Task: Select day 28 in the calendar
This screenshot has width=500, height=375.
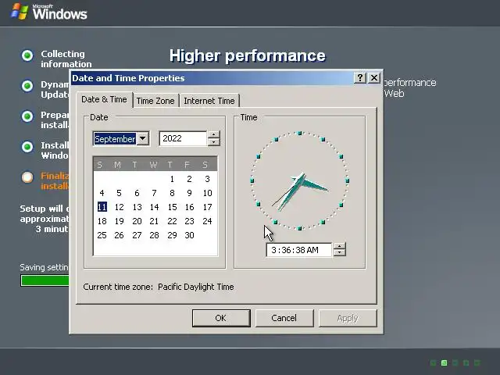Action: point(155,235)
